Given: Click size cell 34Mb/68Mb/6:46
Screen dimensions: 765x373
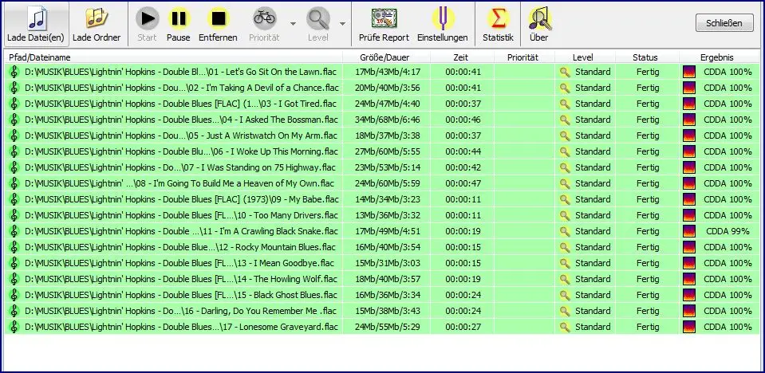Looking at the screenshot, I should tap(388, 120).
